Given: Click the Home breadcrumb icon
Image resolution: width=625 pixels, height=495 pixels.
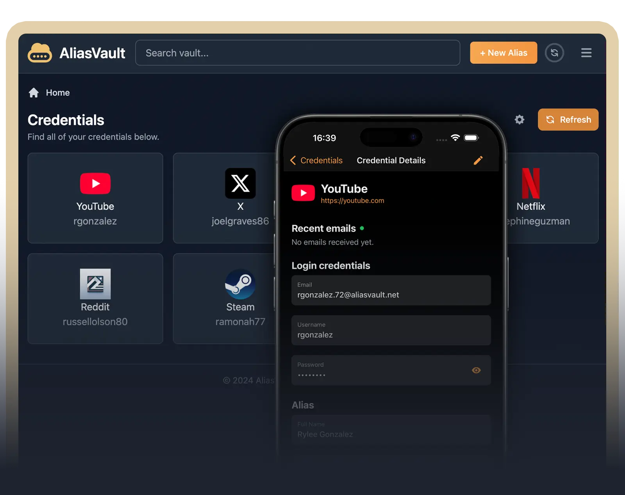Looking at the screenshot, I should (x=34, y=93).
